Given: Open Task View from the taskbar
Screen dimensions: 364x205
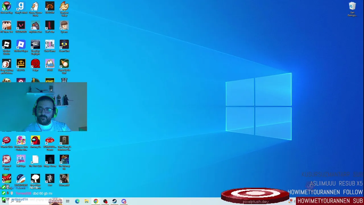Looking at the screenshot, I should click(68, 201).
